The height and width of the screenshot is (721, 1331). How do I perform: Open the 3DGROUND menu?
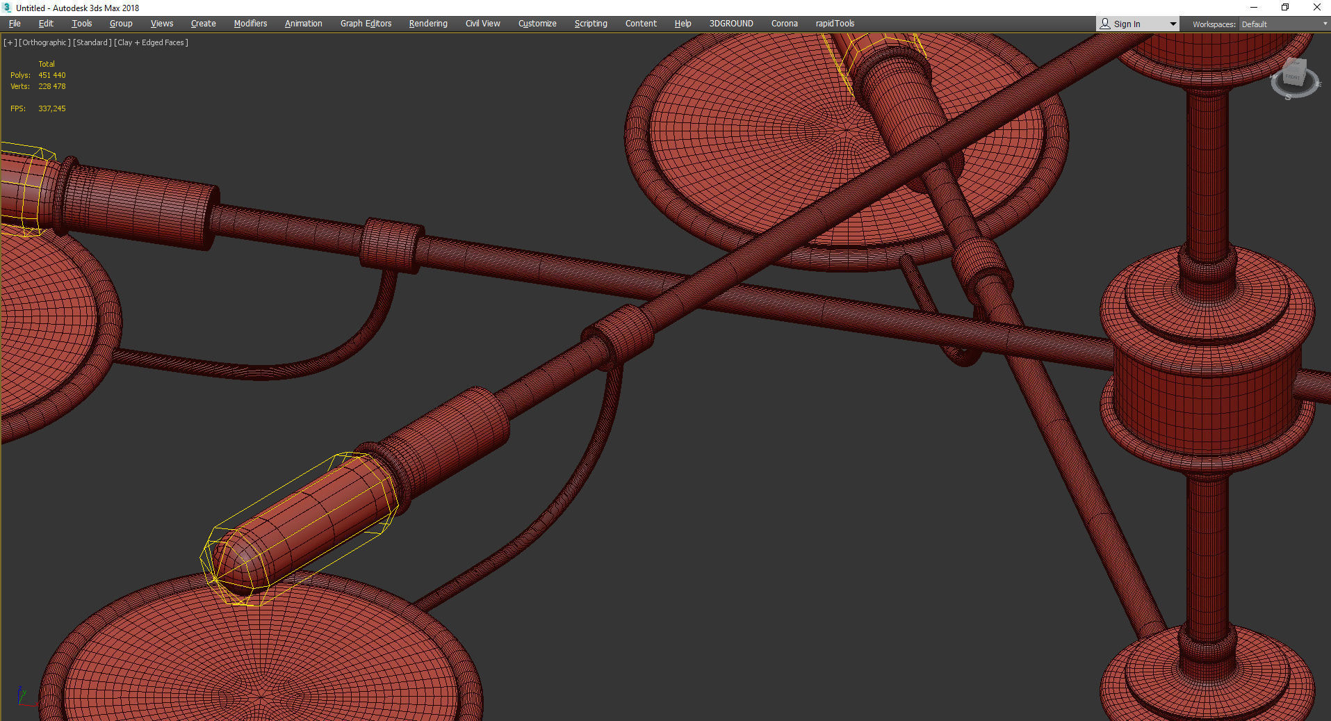pyautogui.click(x=731, y=24)
